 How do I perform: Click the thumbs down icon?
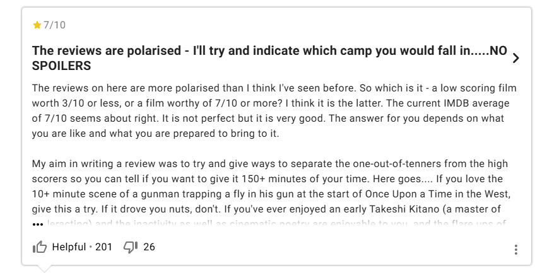tap(131, 247)
